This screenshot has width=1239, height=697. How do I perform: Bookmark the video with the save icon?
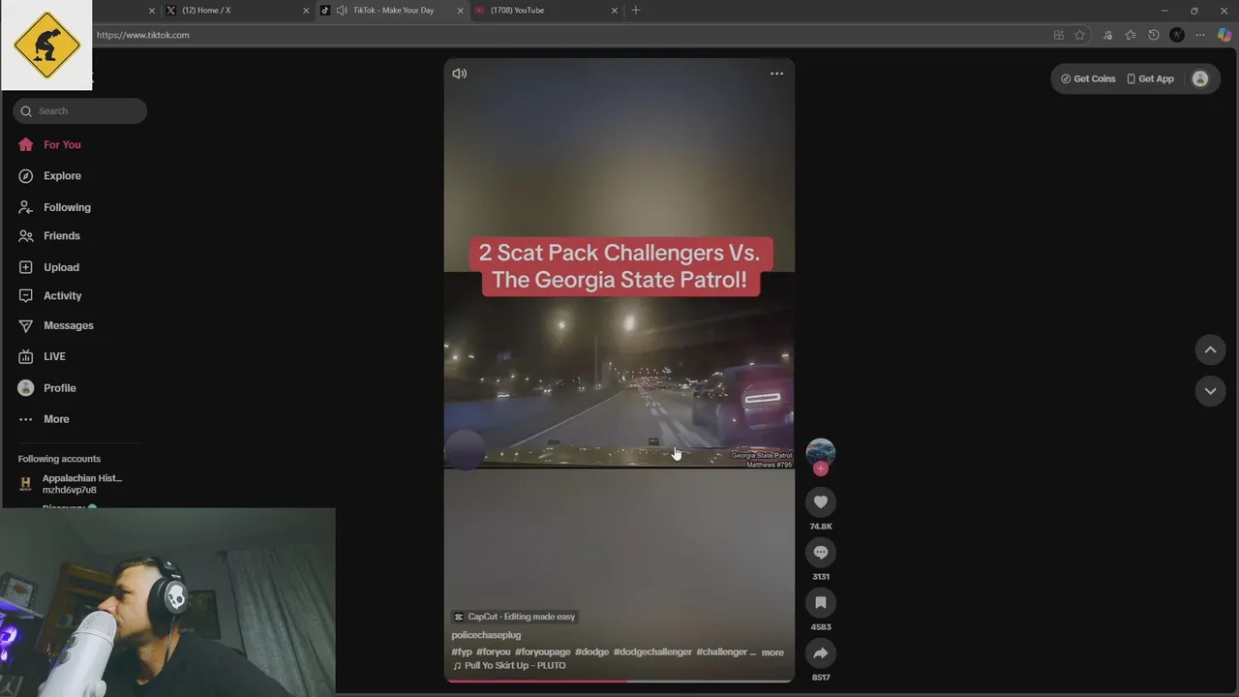(821, 602)
